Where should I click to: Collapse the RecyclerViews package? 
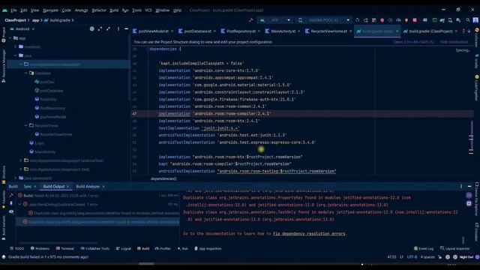(x=26, y=125)
